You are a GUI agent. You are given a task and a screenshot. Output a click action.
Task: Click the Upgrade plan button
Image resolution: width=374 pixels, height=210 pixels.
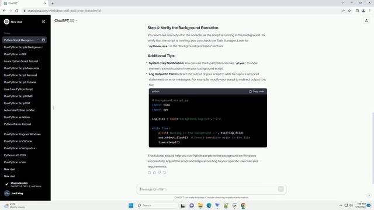(25, 184)
